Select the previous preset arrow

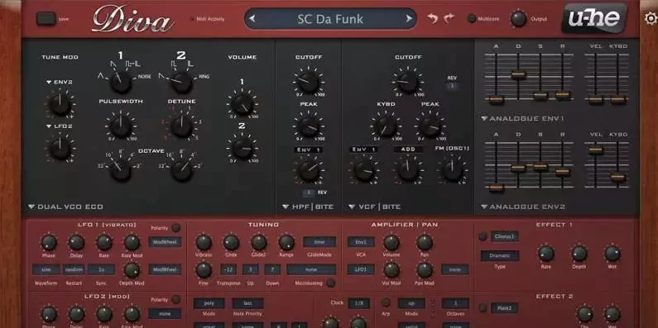tap(252, 18)
